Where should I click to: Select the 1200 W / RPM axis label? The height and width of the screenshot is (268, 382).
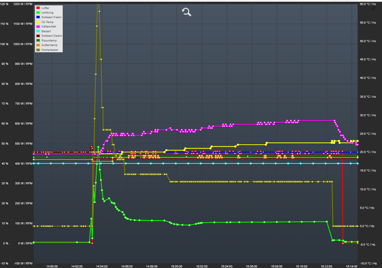tap(23, 4)
